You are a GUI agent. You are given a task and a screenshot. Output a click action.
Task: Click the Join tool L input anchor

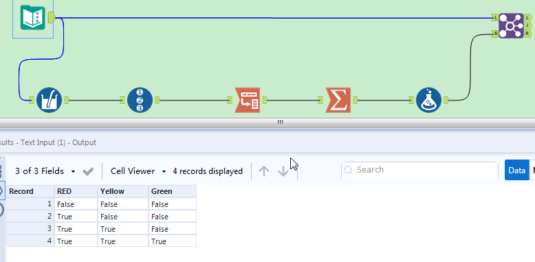[x=495, y=17]
